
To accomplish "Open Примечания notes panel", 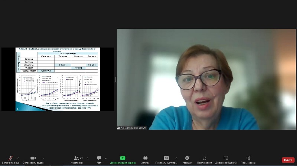I will click(x=248, y=159).
